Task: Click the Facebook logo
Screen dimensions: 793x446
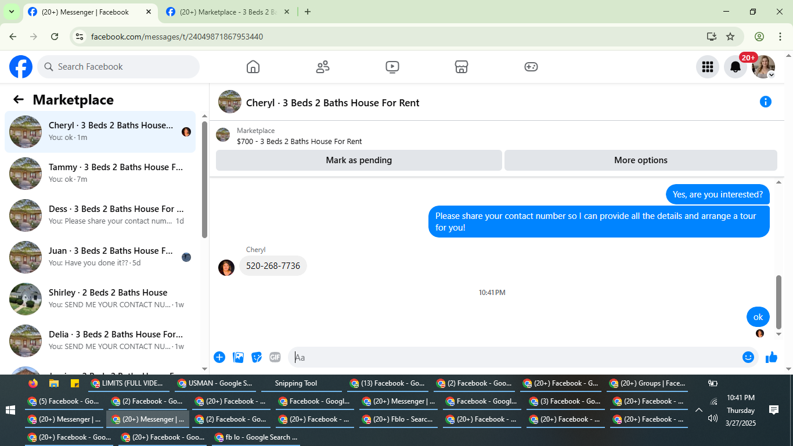Action: [x=21, y=67]
